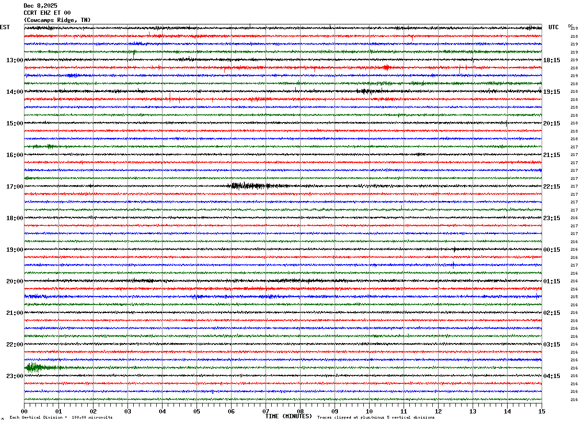Select the 08 minute tick label

300,412
